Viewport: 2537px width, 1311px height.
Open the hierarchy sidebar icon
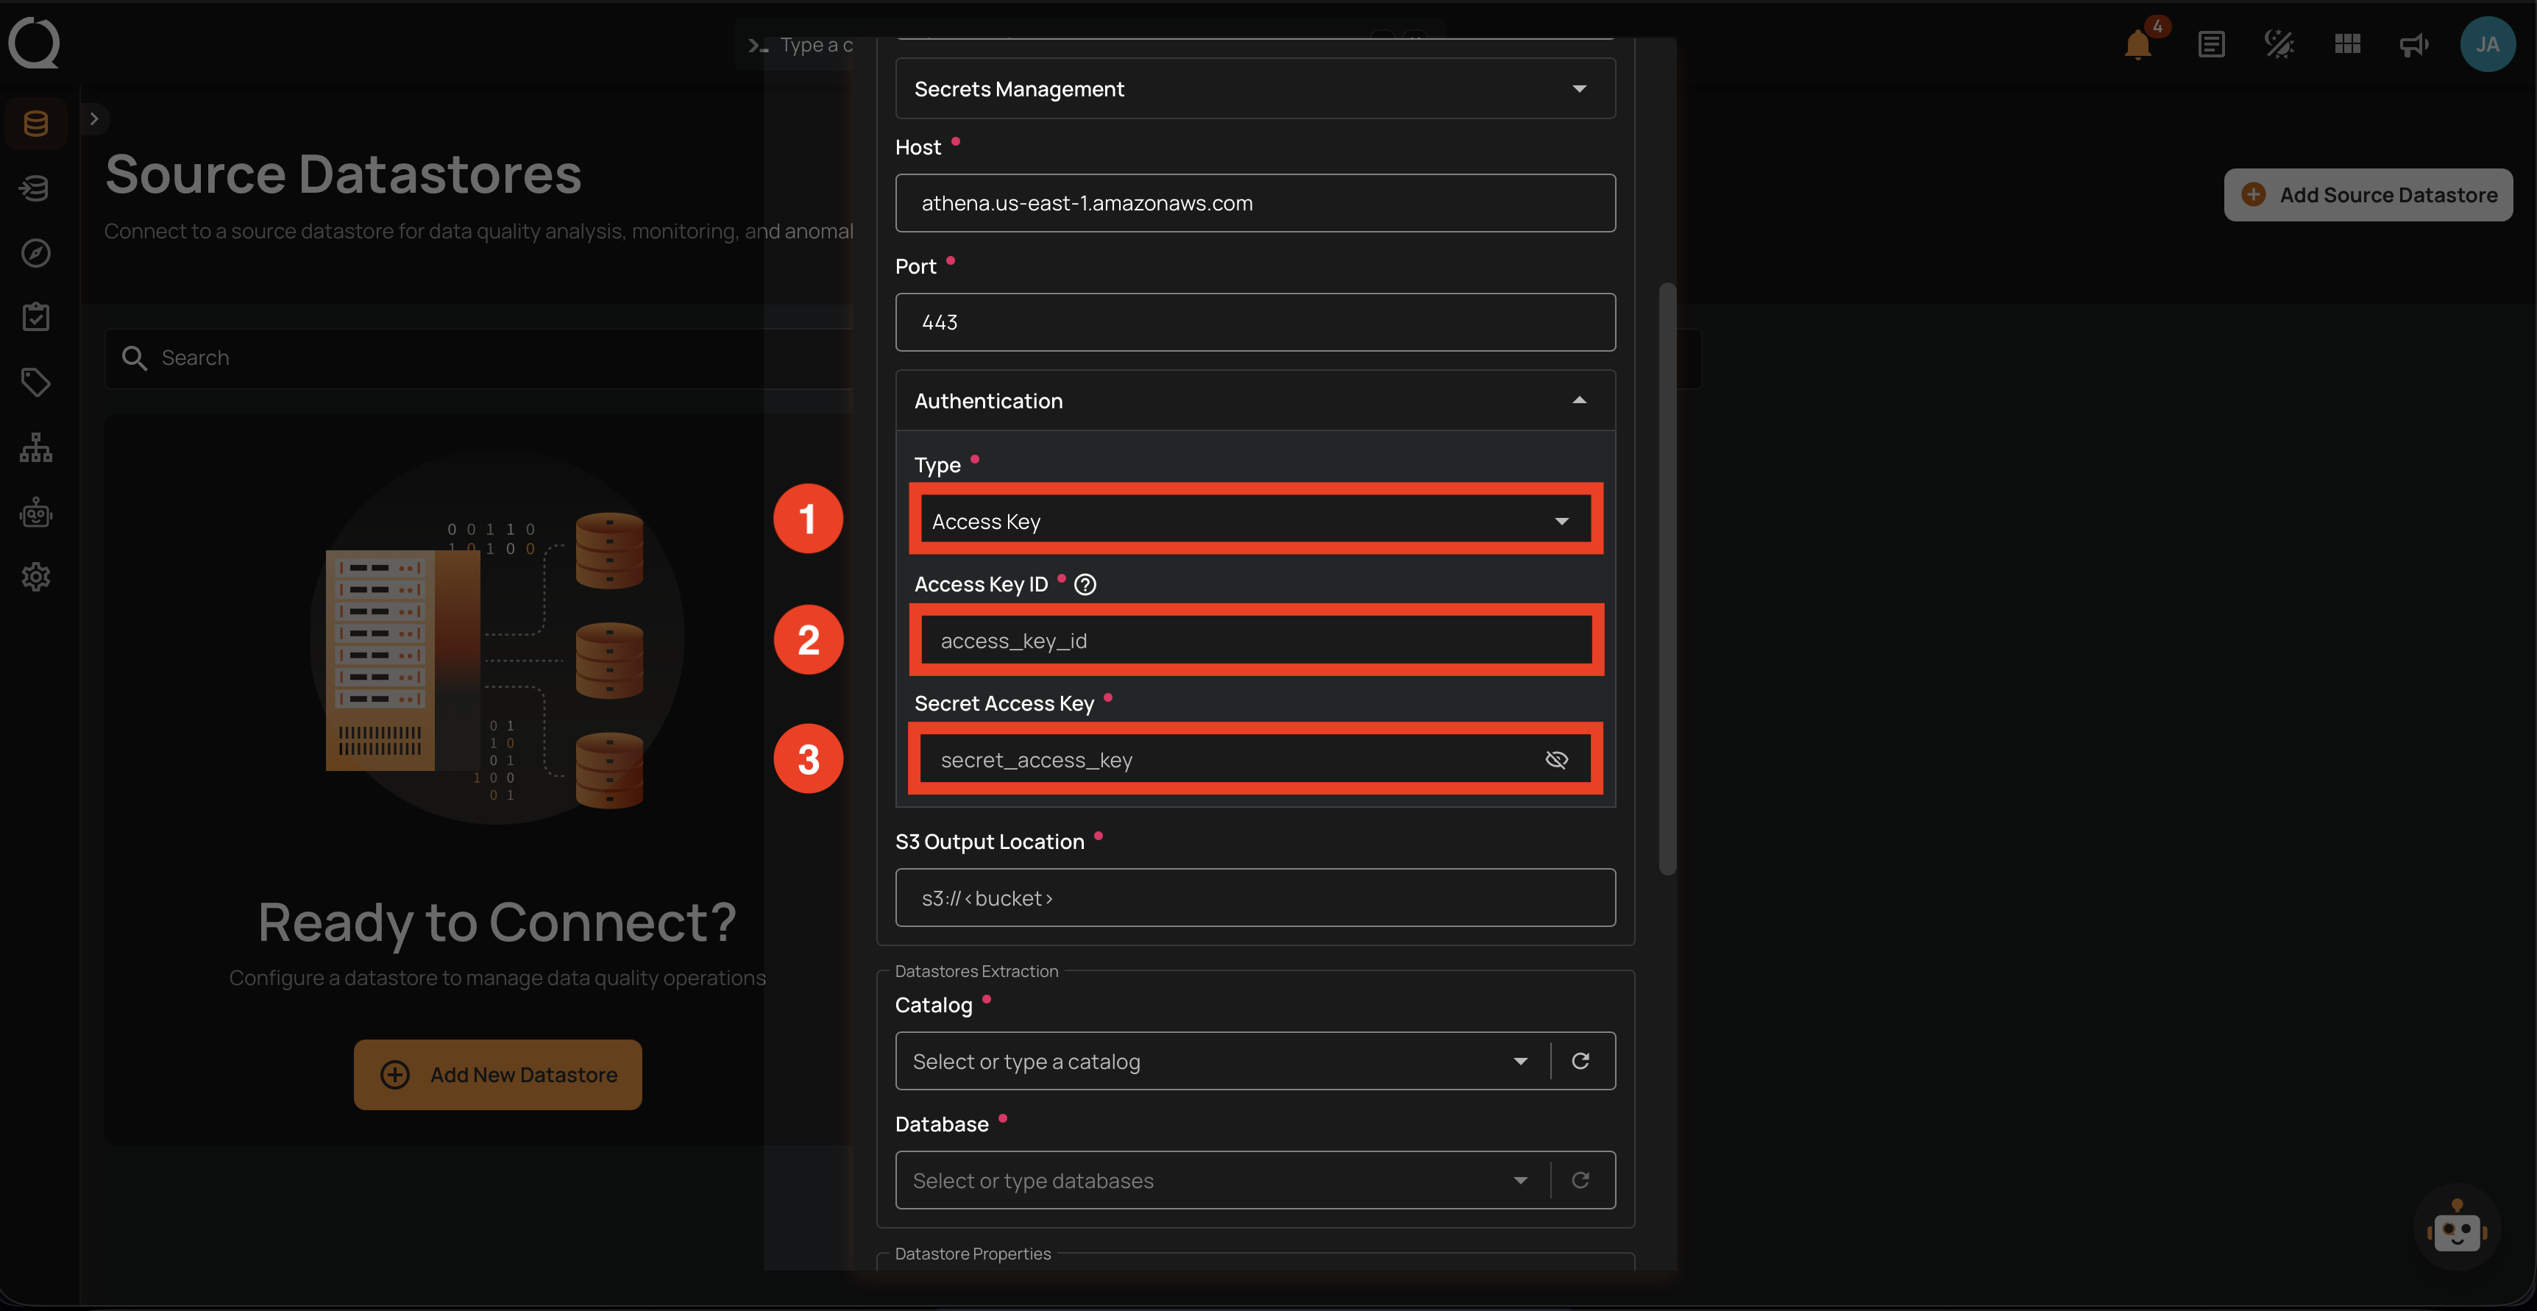click(37, 447)
